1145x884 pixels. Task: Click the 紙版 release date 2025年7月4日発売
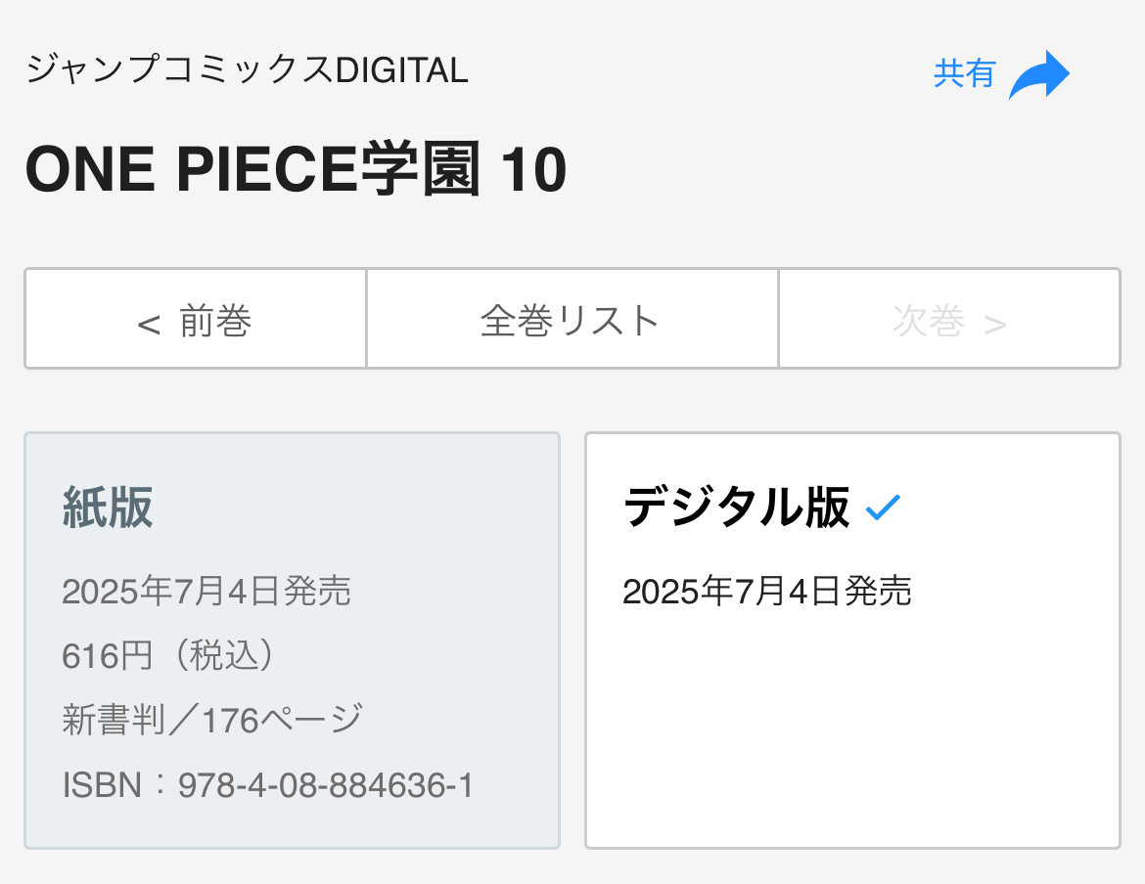[x=206, y=592]
